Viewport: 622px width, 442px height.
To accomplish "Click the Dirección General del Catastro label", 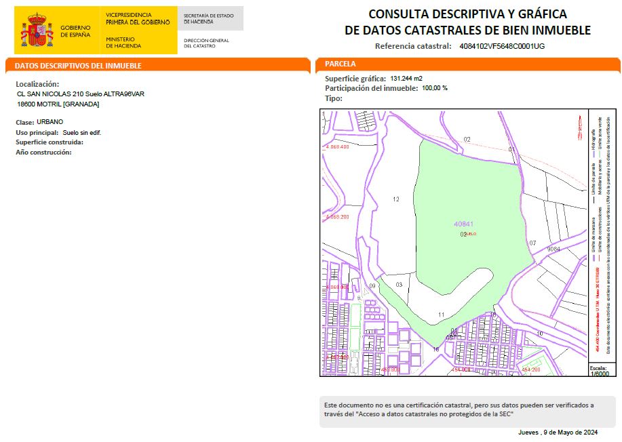I will pos(206,43).
